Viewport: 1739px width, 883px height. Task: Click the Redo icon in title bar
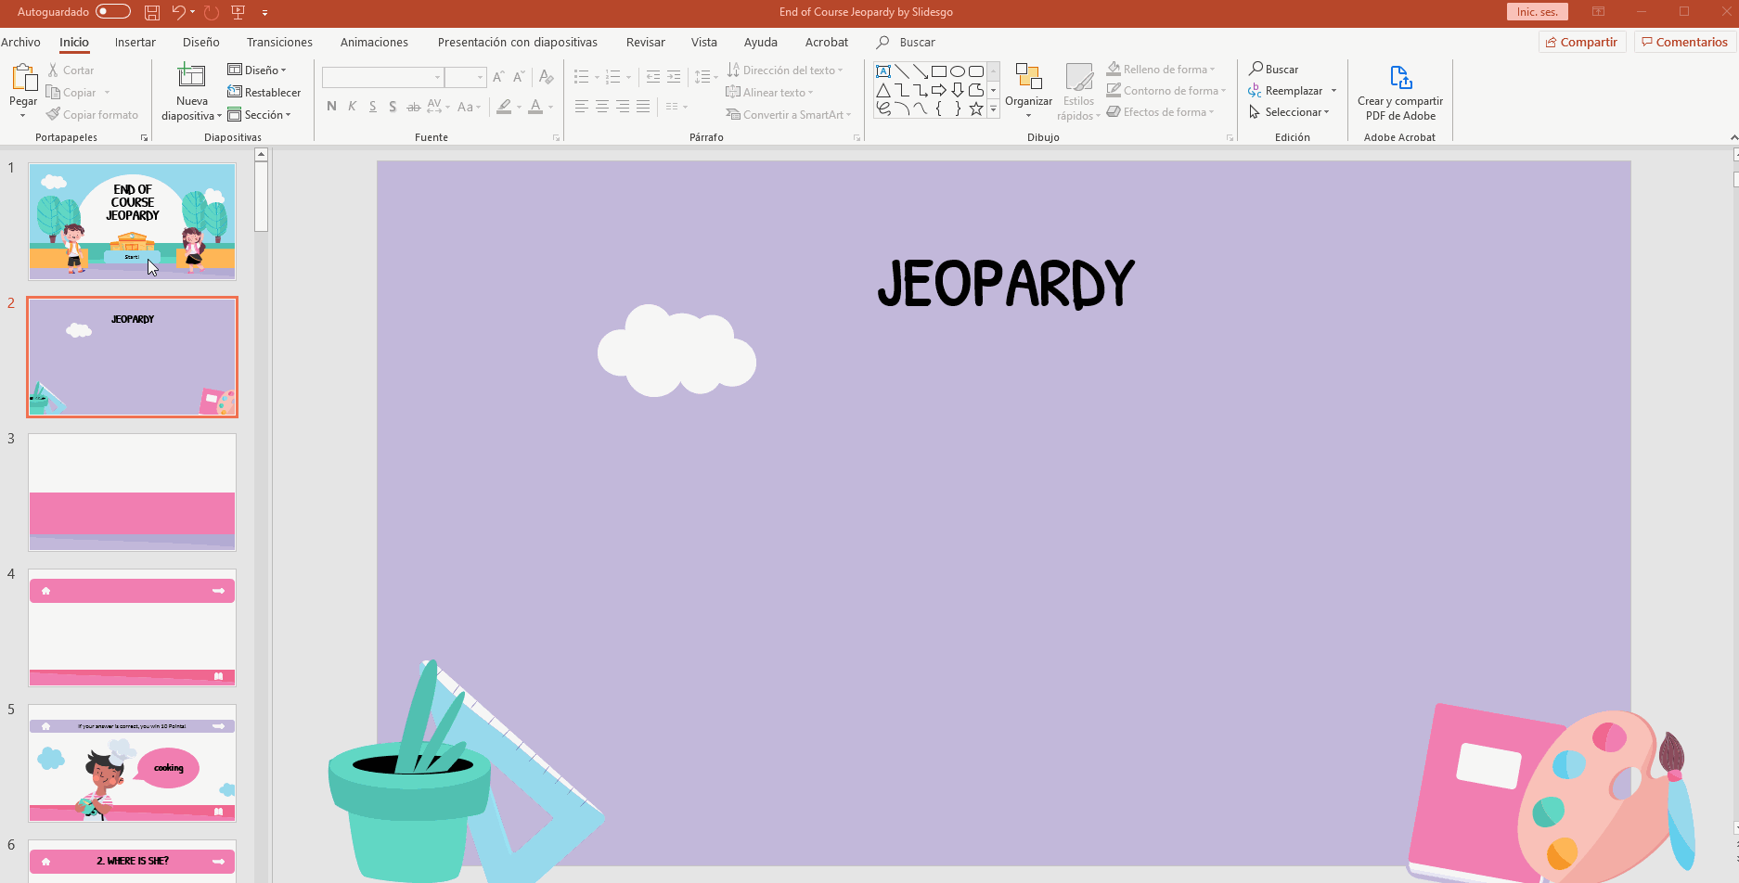[212, 12]
